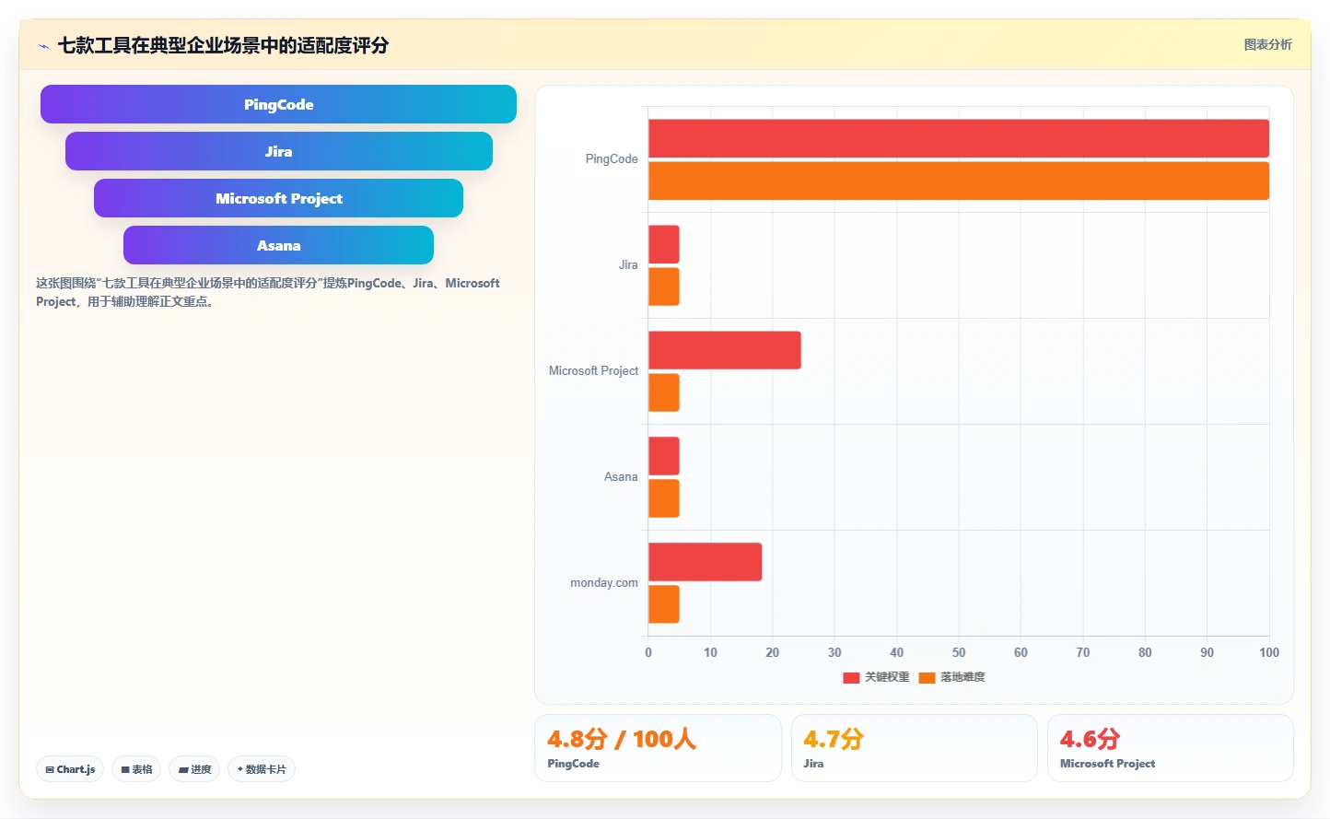1330x819 pixels.
Task: Click the Asana y-axis label
Action: 621,477
